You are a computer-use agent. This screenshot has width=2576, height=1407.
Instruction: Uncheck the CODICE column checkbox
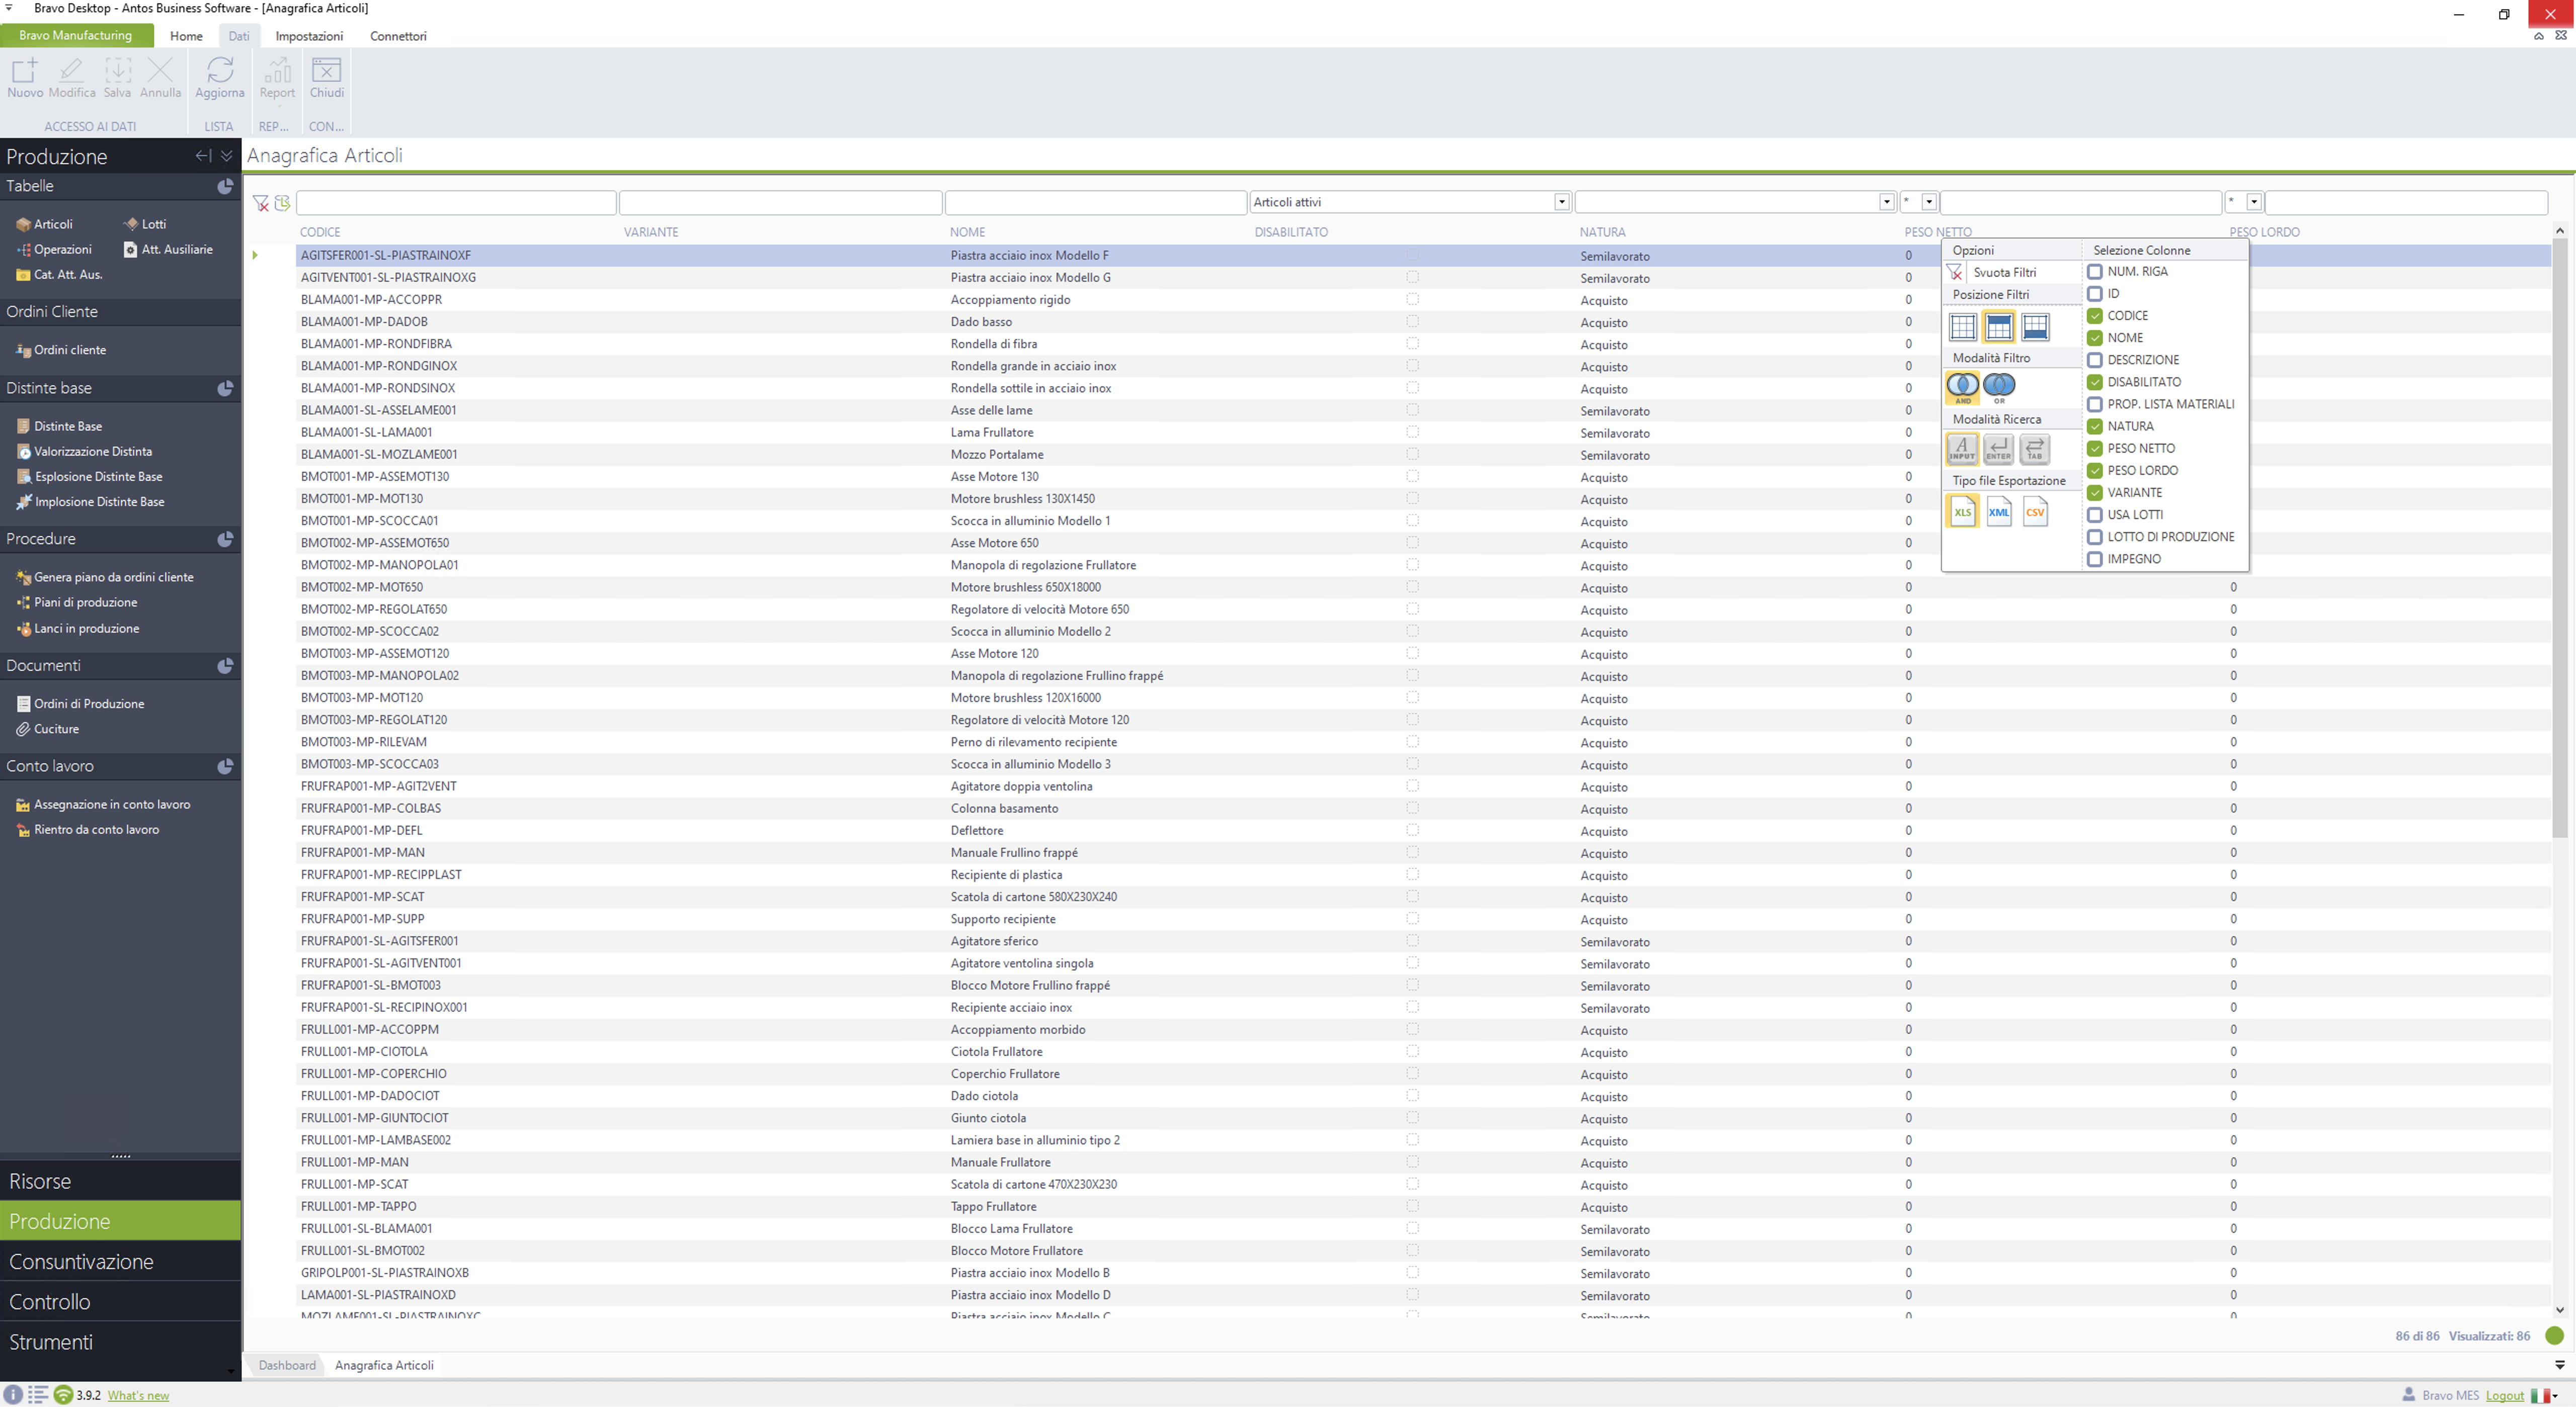tap(2094, 316)
